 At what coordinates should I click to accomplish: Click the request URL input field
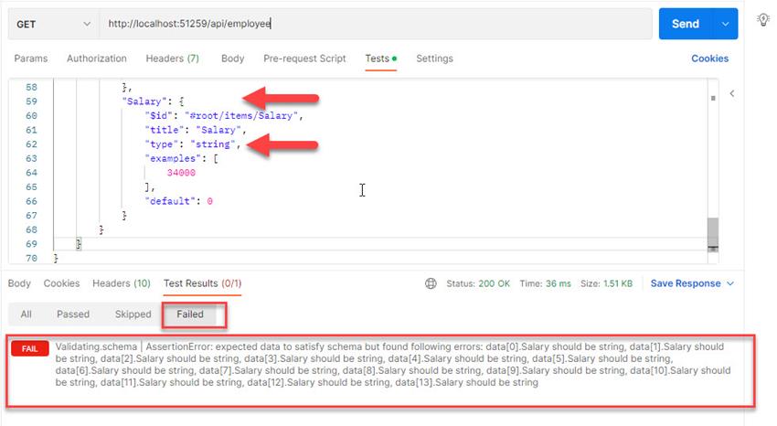376,24
